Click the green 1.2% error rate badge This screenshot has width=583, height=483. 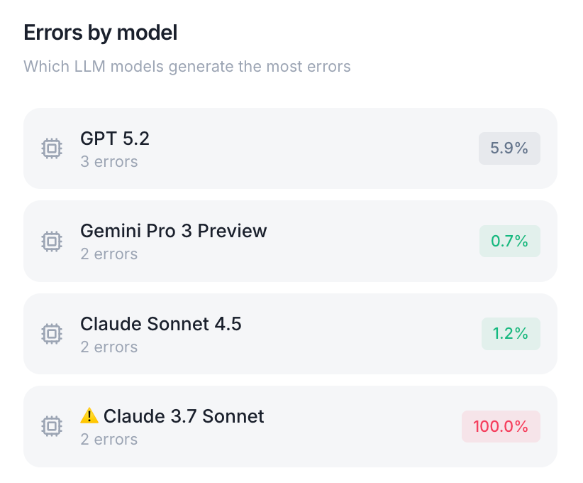click(x=511, y=334)
